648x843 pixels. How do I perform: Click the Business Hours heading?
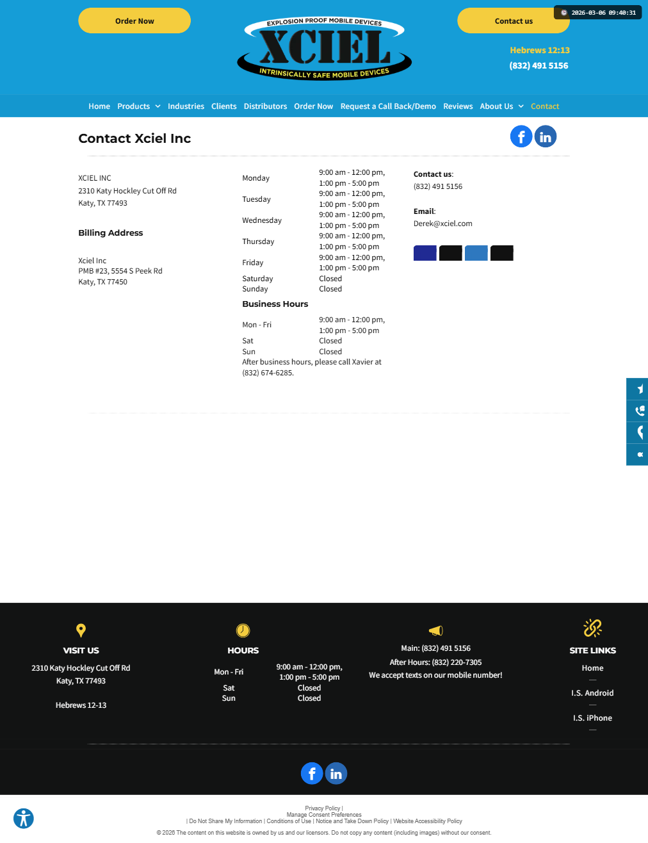pos(275,304)
